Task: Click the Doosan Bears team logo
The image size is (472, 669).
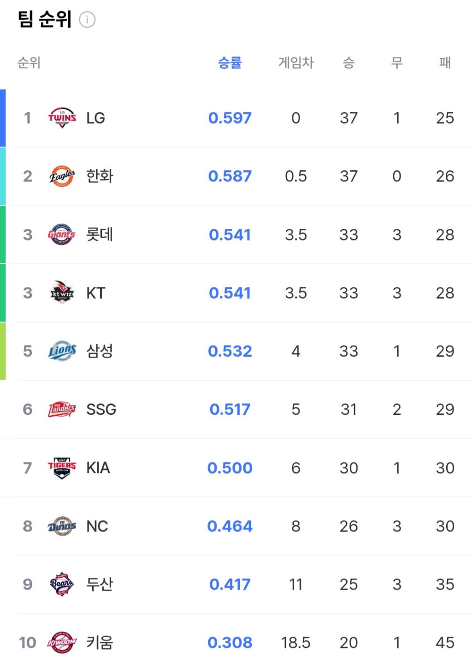Action: 62,584
